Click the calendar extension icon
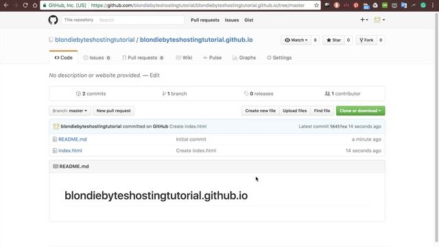 [366, 5]
